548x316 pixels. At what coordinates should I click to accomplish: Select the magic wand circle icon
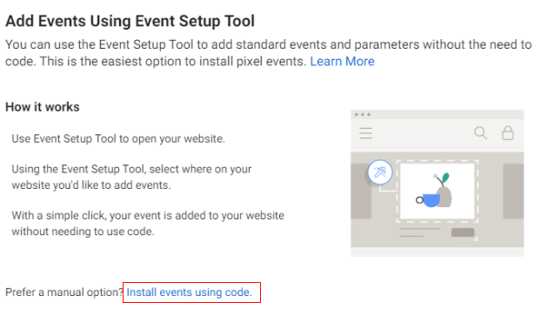pos(380,172)
